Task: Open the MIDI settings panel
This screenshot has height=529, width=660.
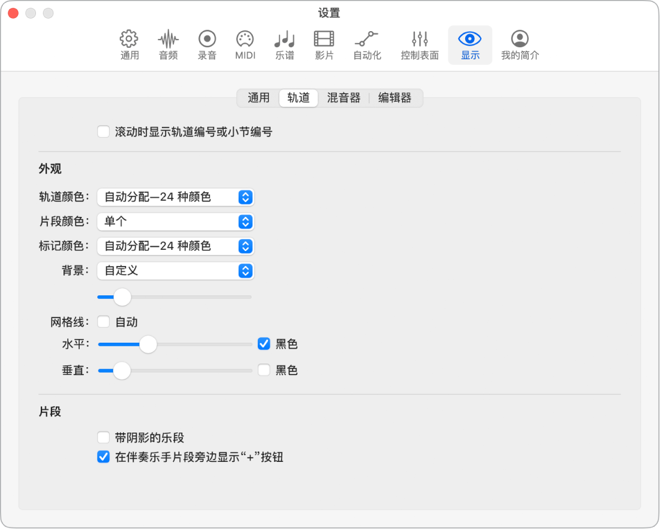Action: tap(245, 44)
